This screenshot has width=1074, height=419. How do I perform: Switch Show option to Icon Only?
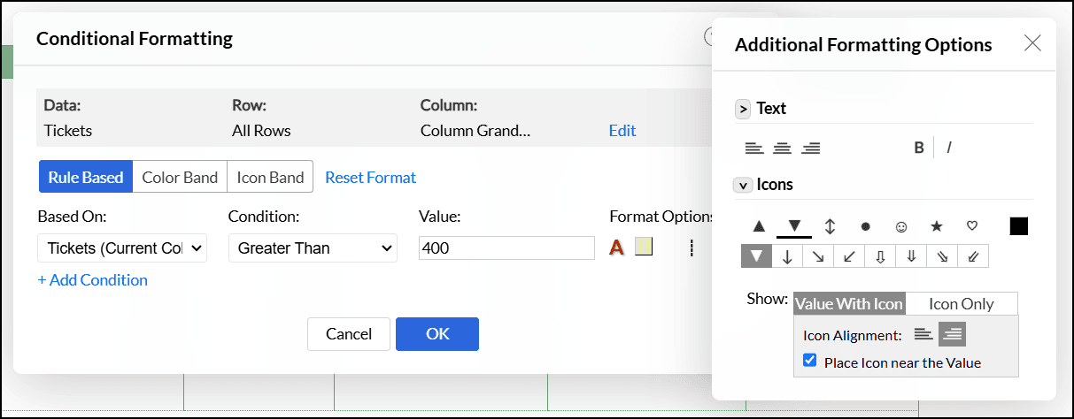961,303
